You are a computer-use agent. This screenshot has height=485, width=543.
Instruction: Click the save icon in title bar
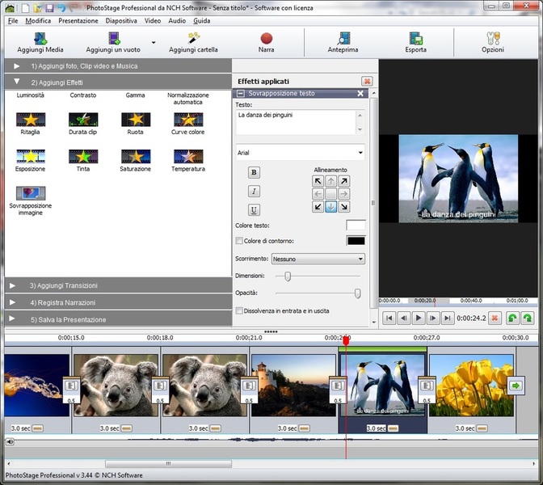tap(49, 7)
